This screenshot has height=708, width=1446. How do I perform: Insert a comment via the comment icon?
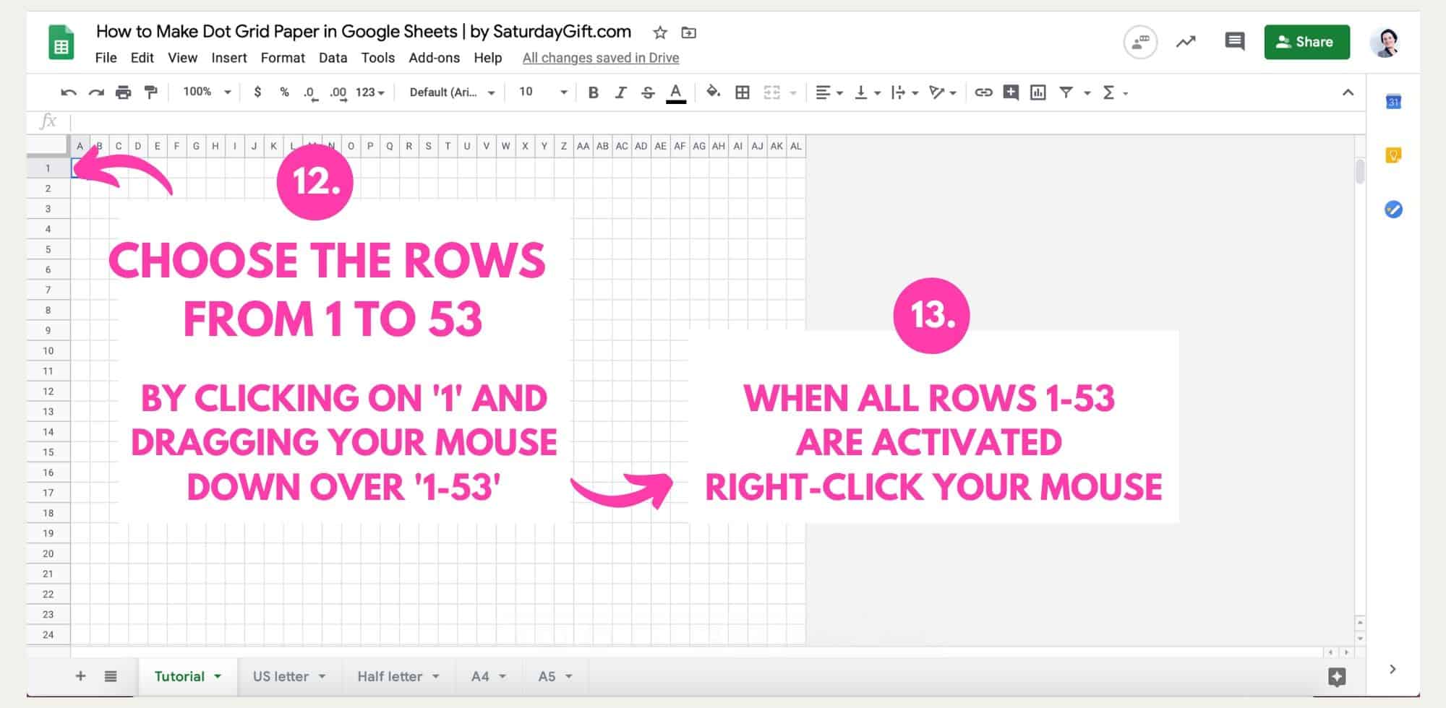(1234, 41)
